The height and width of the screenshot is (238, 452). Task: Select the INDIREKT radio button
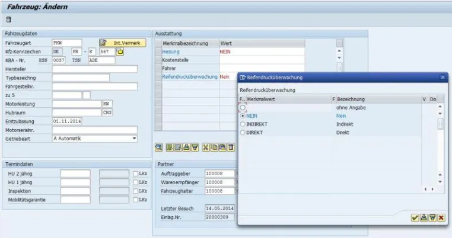[x=243, y=124]
